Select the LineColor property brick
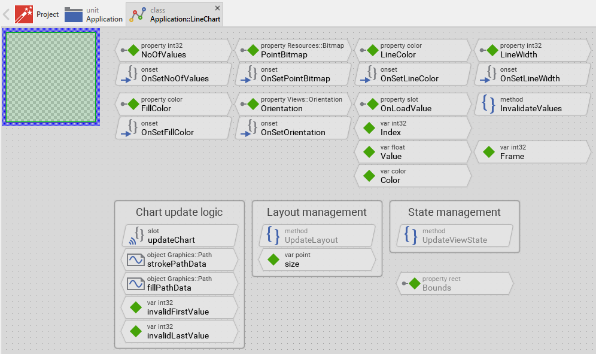This screenshot has height=354, width=596. (x=413, y=50)
